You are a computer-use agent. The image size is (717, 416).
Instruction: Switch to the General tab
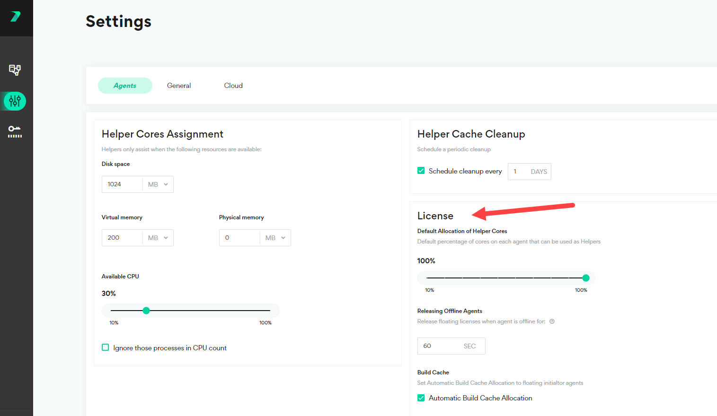click(179, 86)
